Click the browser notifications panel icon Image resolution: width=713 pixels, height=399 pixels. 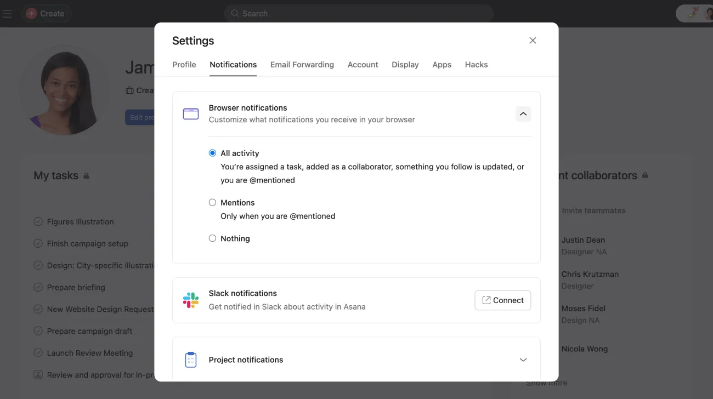coord(190,113)
